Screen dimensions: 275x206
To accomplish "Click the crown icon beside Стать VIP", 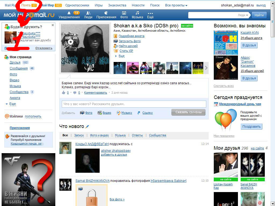I will tap(116, 51).
